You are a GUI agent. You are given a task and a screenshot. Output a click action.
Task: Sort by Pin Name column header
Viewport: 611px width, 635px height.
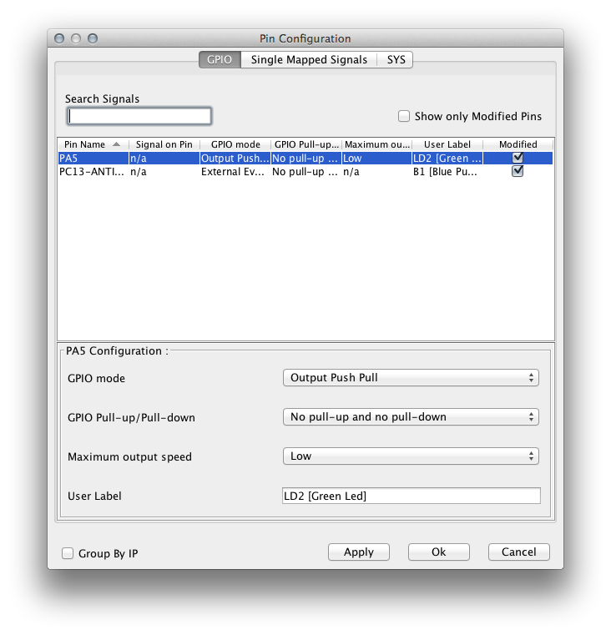[93, 144]
